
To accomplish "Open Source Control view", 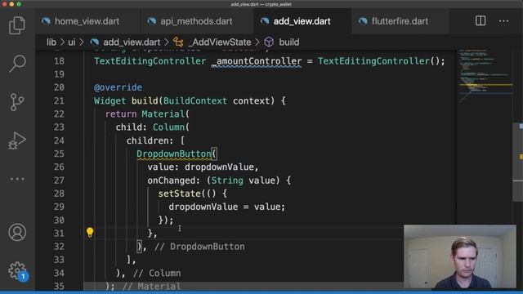I will (x=17, y=101).
